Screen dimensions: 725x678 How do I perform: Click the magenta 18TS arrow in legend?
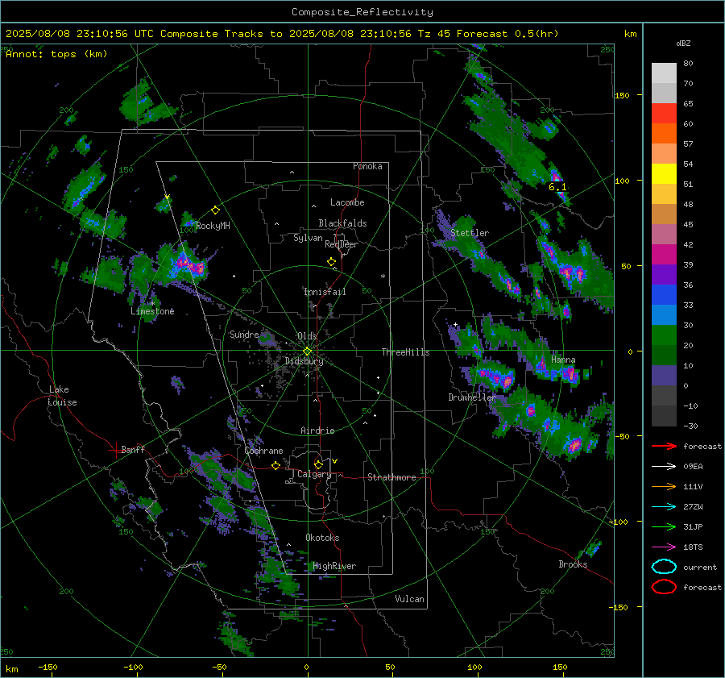click(664, 547)
